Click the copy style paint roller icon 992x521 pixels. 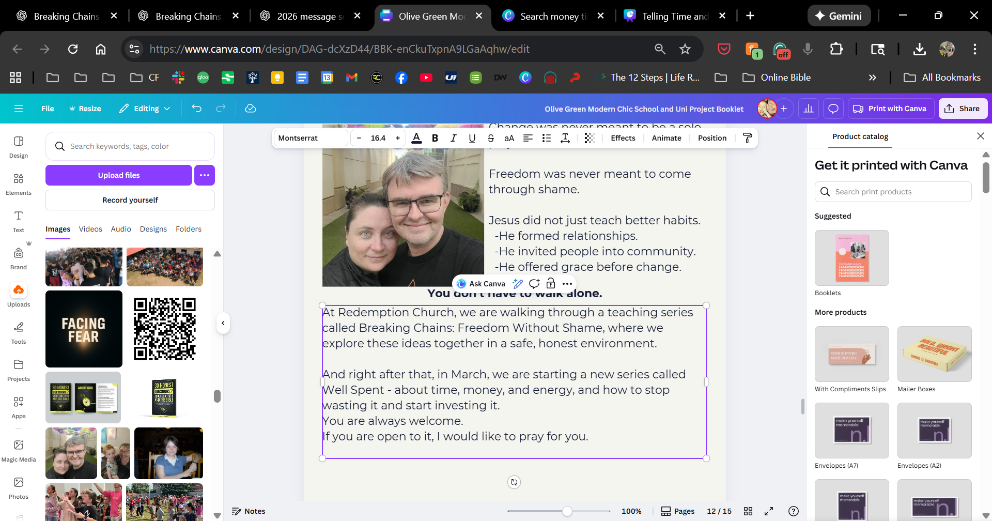[x=747, y=138]
